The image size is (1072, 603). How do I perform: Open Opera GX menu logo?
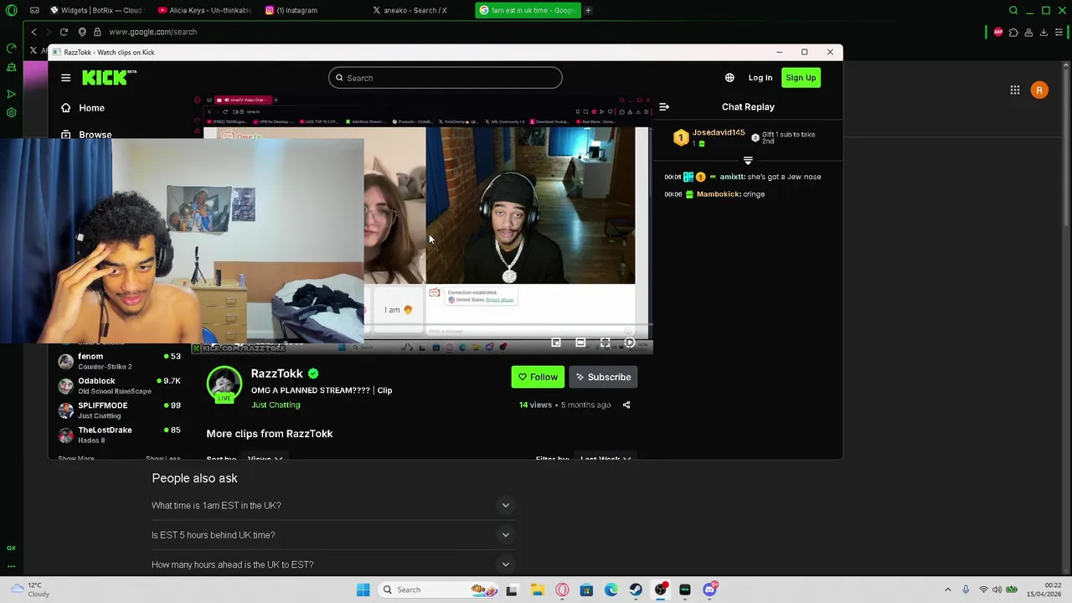click(11, 10)
